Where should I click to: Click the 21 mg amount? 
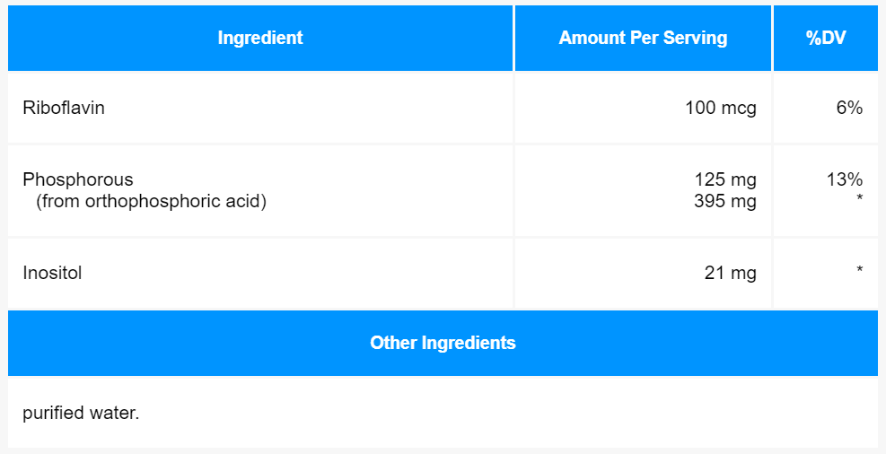coord(730,274)
